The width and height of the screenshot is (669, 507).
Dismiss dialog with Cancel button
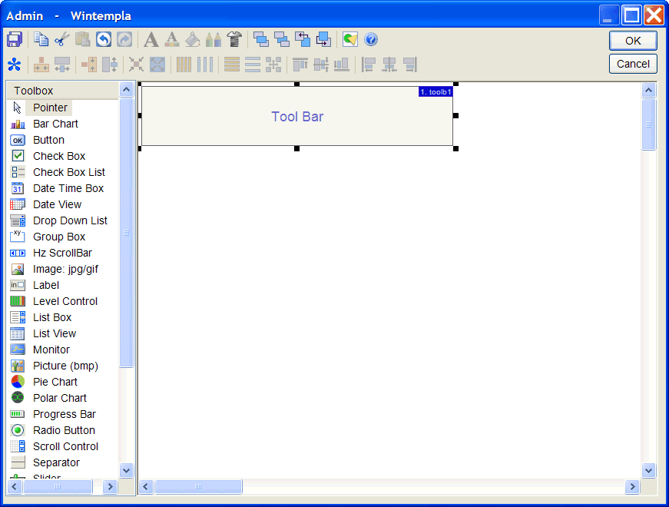tap(633, 64)
